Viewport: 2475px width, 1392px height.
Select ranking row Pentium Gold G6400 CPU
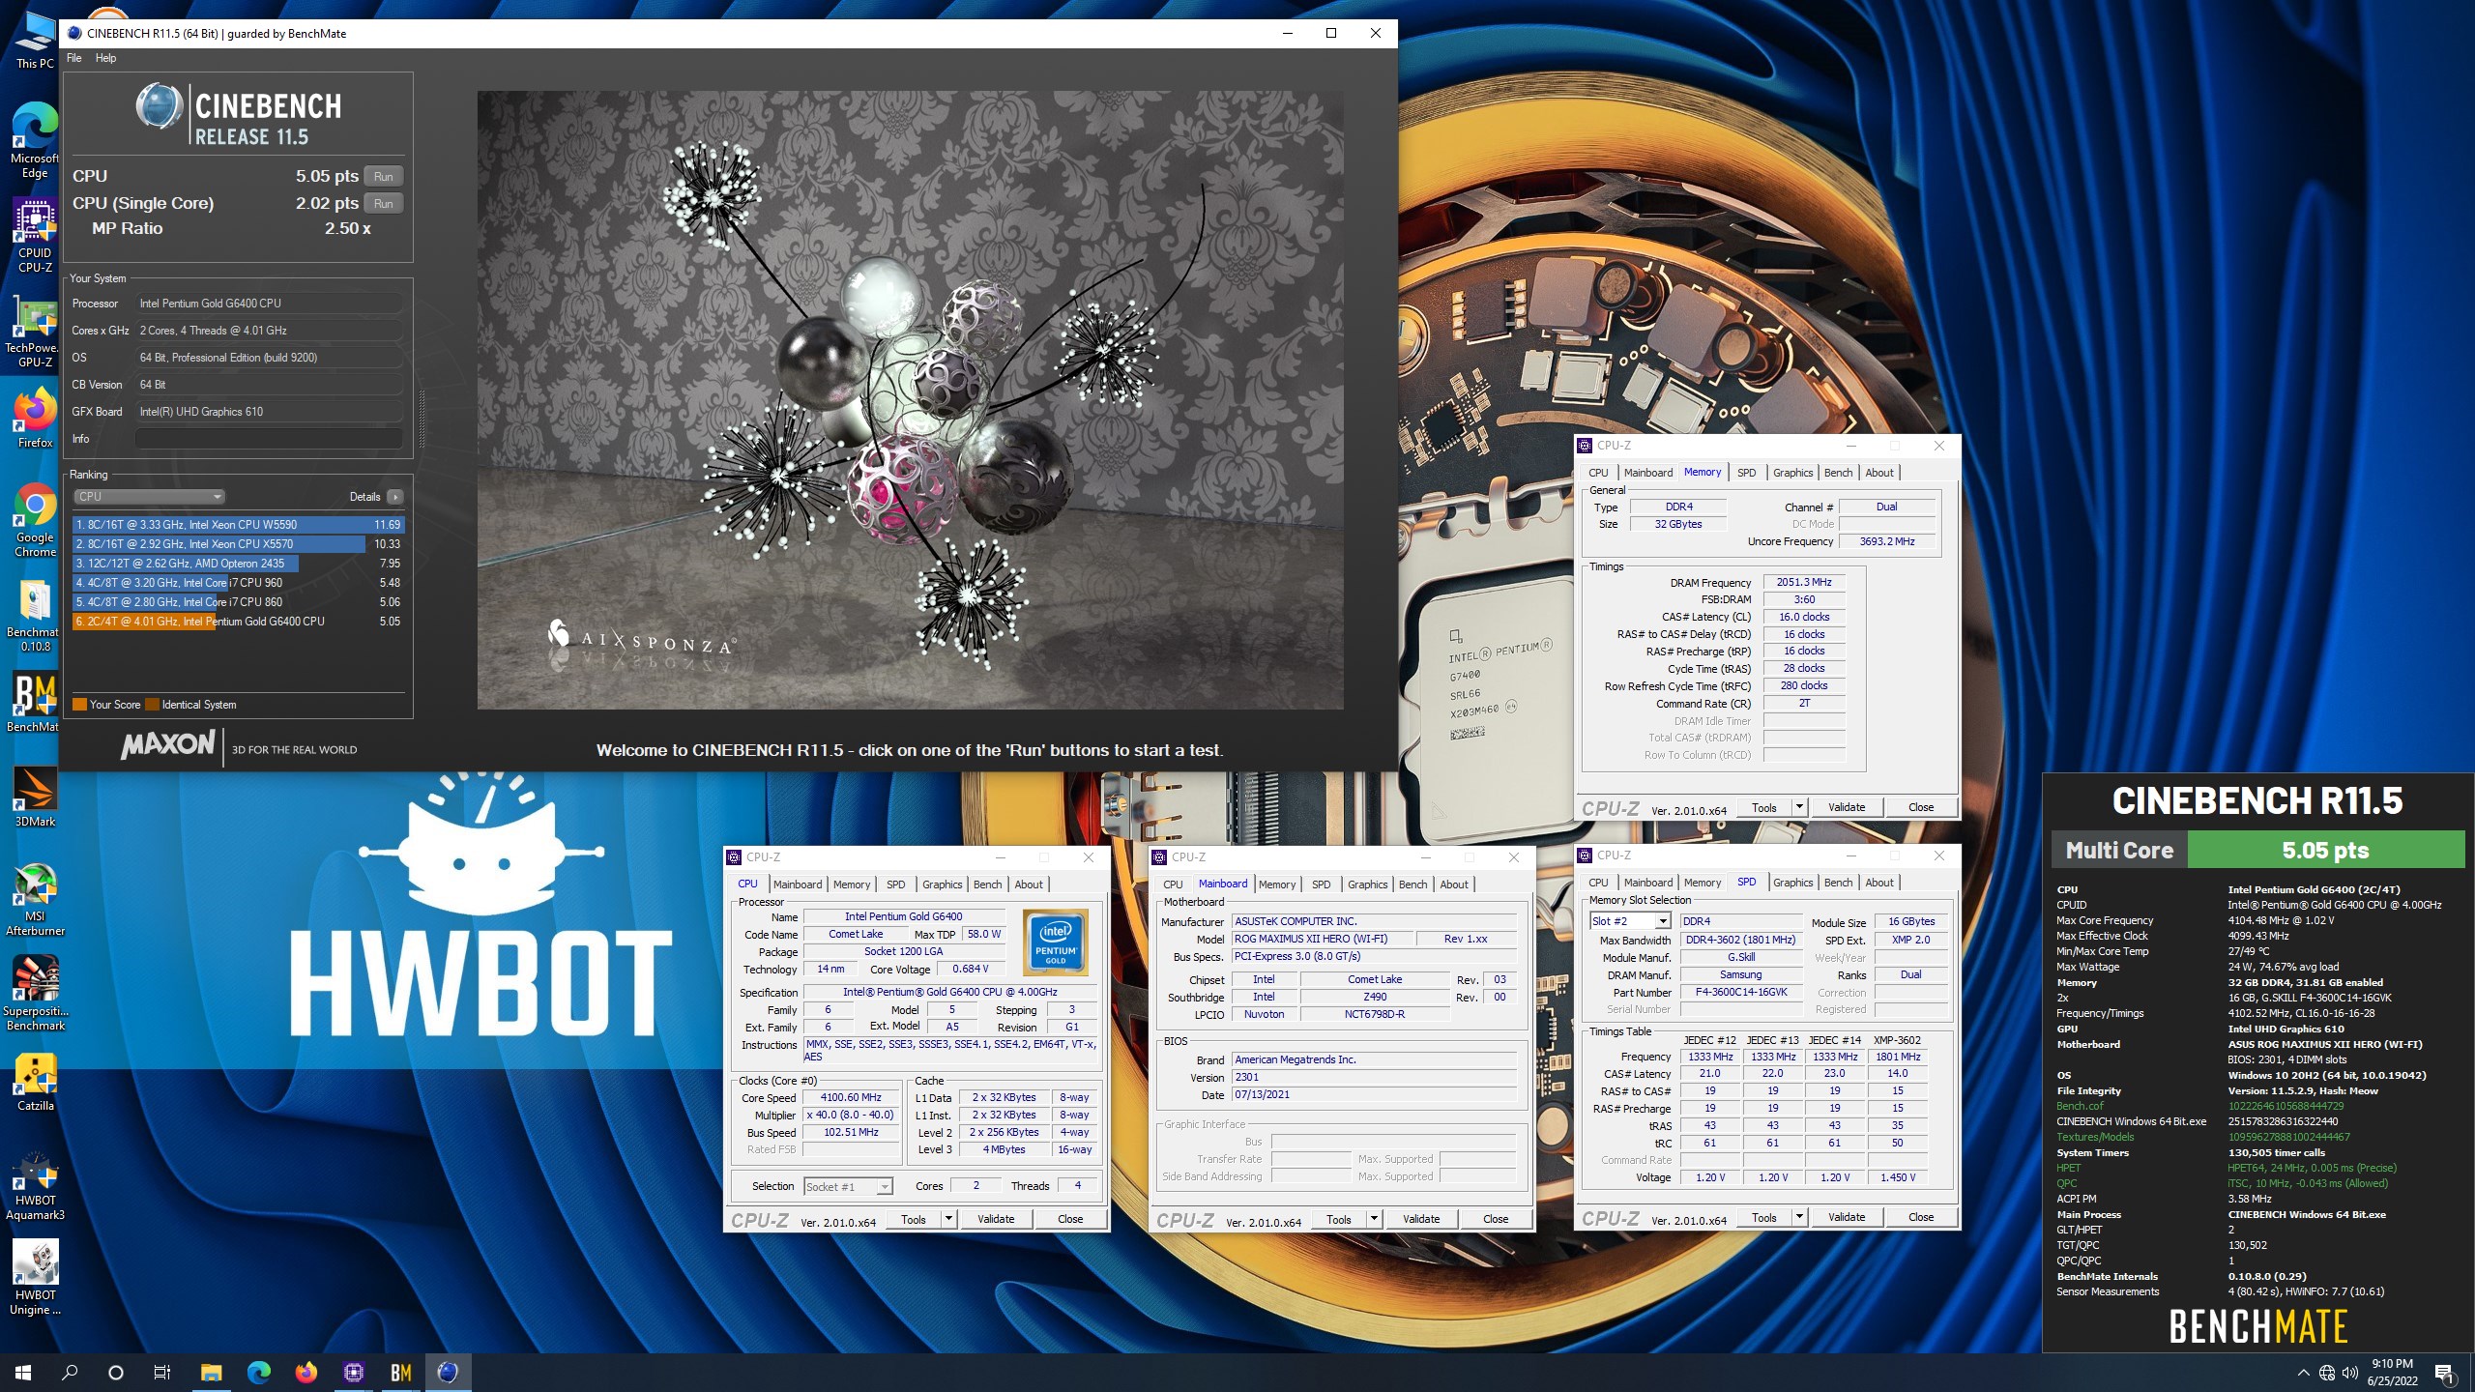pos(239,622)
